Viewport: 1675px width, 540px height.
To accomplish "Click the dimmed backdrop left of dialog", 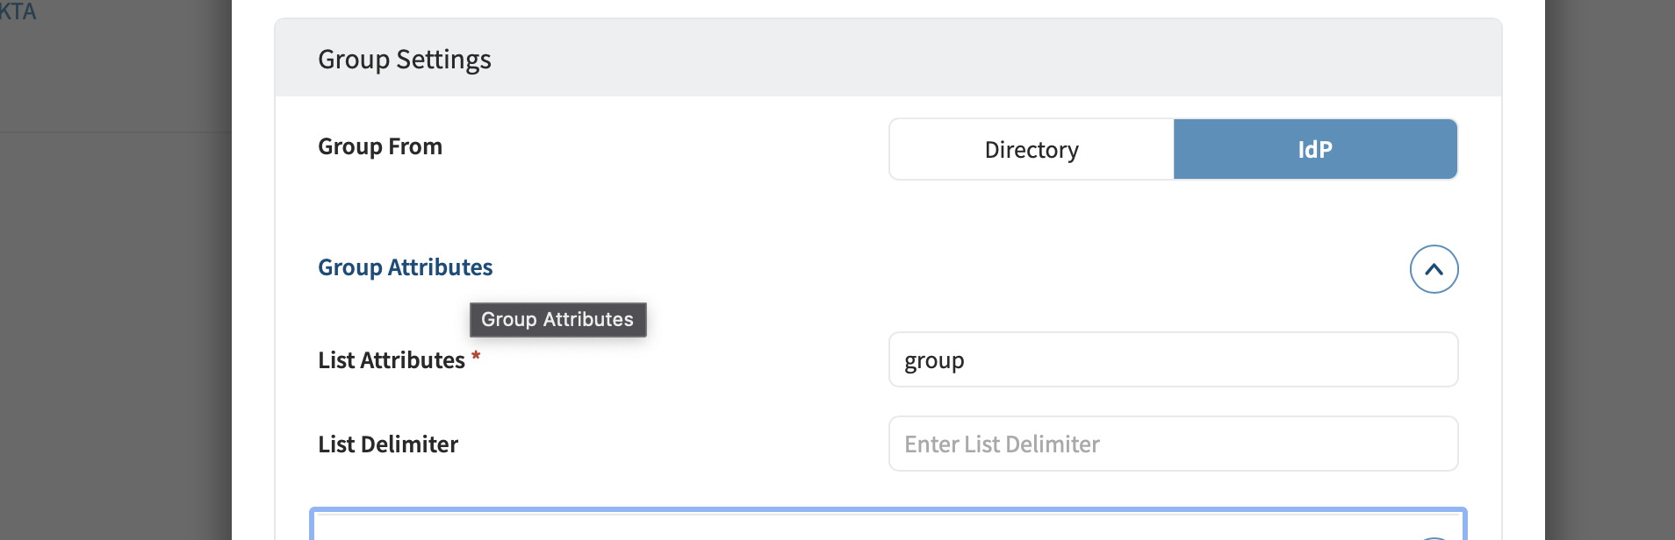I will [114, 307].
